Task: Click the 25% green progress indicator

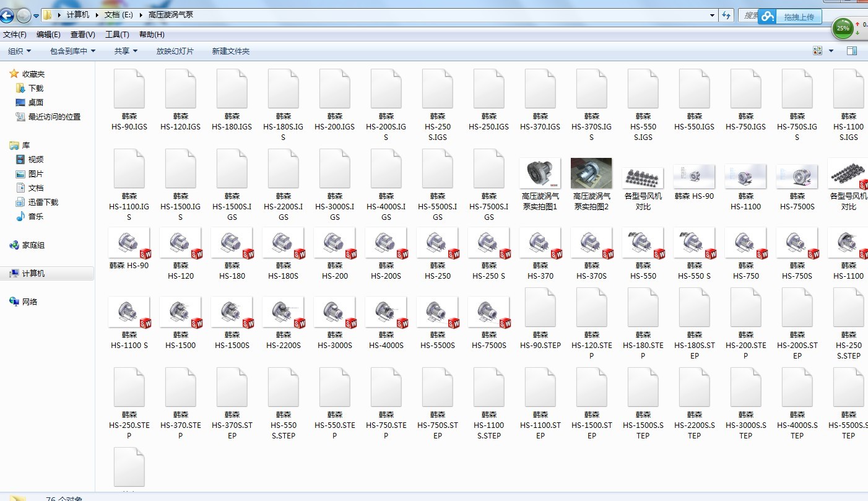Action: 843,28
